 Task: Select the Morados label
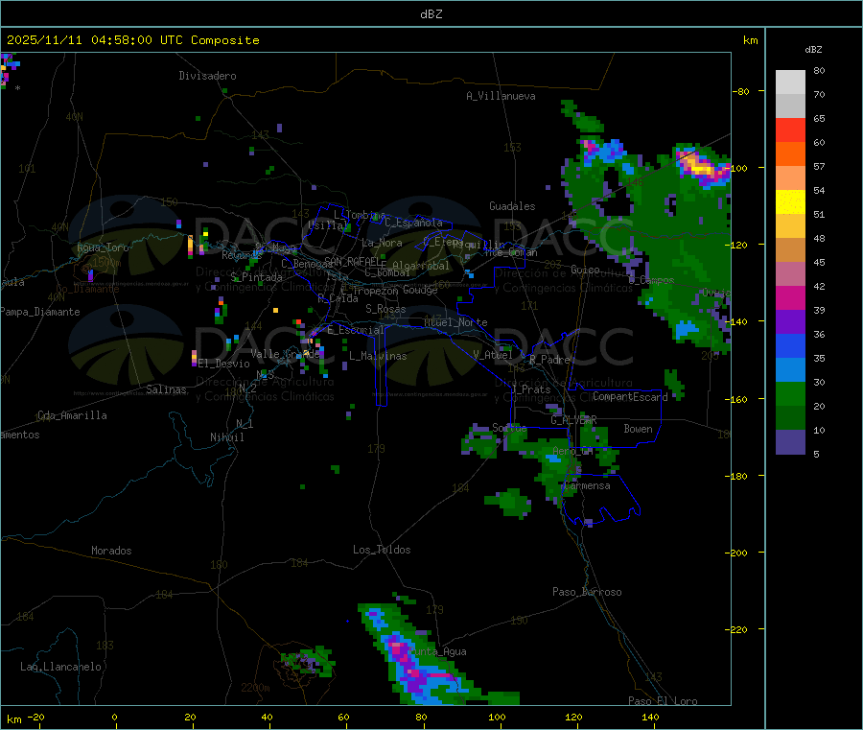(111, 551)
